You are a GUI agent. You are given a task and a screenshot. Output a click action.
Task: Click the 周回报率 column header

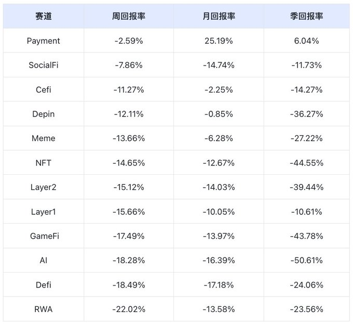(x=129, y=16)
